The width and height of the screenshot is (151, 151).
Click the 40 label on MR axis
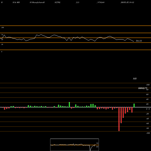147,99
